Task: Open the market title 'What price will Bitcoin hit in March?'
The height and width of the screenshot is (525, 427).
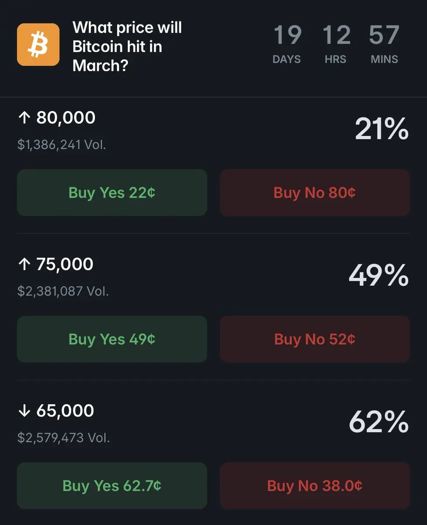Action: click(127, 46)
